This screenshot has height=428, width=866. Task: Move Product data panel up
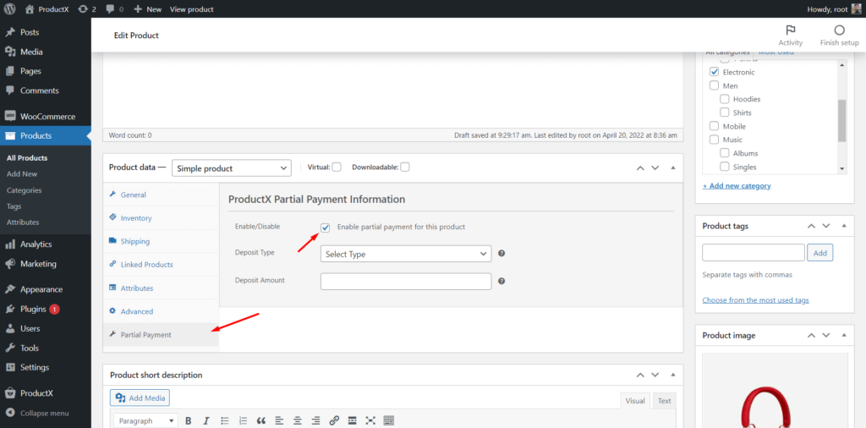(x=640, y=167)
